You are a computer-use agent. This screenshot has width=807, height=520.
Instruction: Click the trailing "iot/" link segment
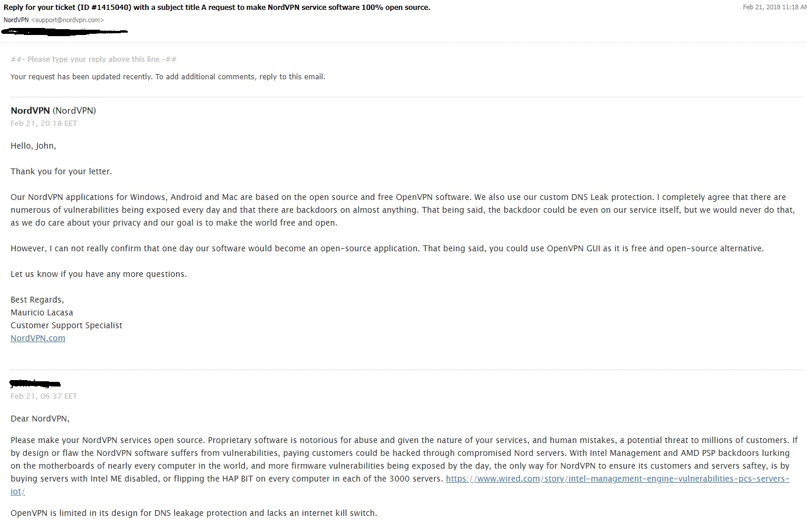tap(17, 491)
